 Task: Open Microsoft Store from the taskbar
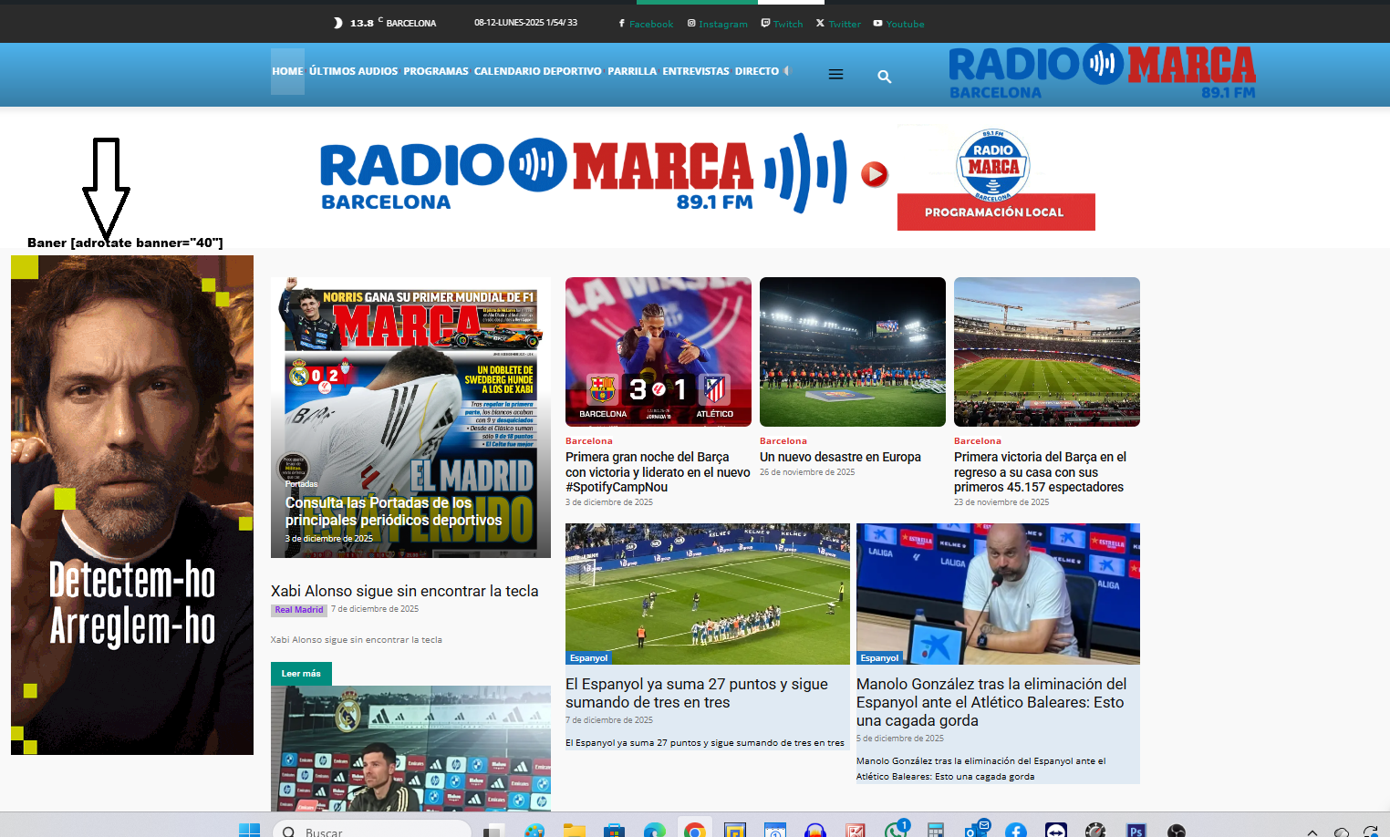point(615,831)
